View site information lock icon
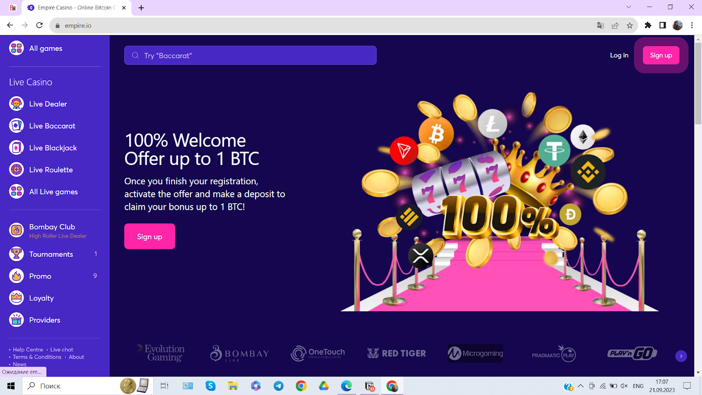702x395 pixels. (57, 25)
